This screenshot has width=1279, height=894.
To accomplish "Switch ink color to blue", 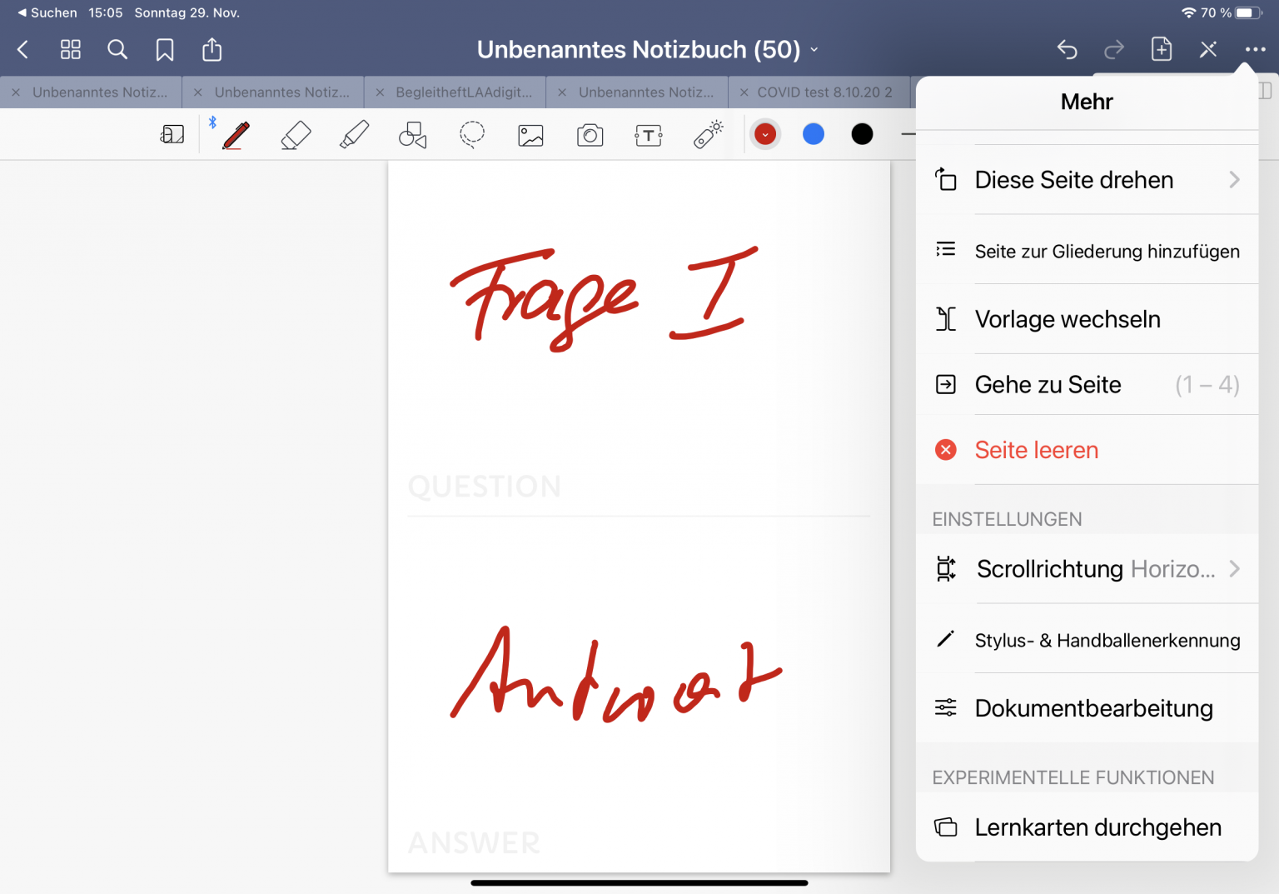I will 814,133.
